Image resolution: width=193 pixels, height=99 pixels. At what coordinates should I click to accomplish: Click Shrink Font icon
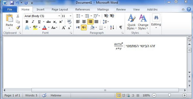(69, 28)
